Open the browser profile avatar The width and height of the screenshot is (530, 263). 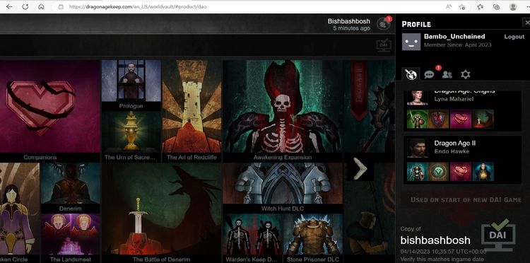tap(513, 7)
